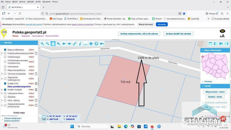The height and width of the screenshot is (130, 231).
Task: Open the Regulamin link
Action: [x=26, y=36]
